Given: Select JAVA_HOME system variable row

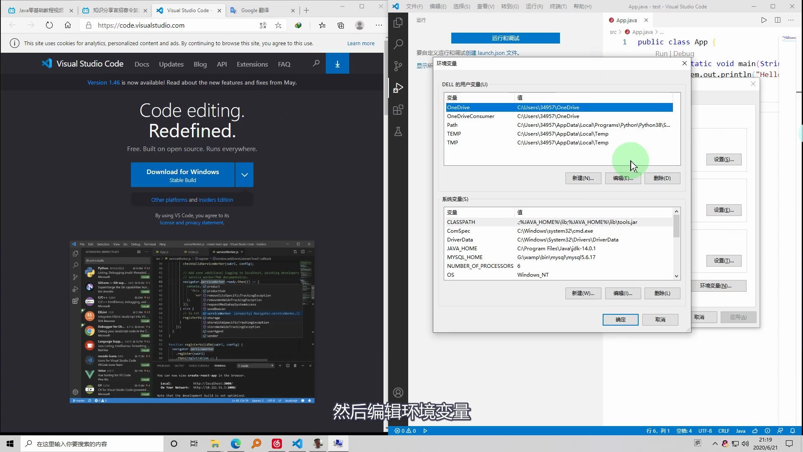Looking at the screenshot, I should click(462, 249).
